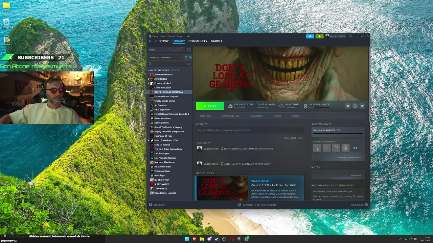Open the Achievements icon in the game bar
This screenshot has height=243, width=433.
pos(305,106)
